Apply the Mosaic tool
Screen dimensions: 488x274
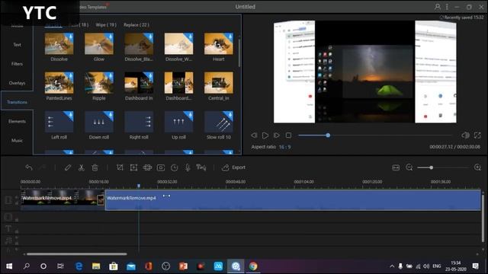(x=147, y=167)
